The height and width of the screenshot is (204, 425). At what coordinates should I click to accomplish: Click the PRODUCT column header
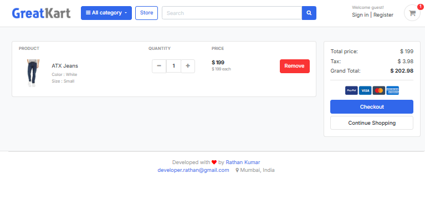click(29, 49)
